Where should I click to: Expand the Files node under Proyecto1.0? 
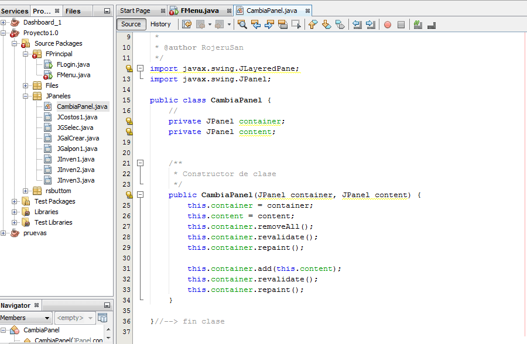pos(25,85)
